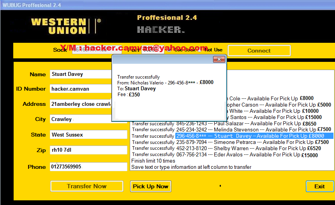This screenshot has height=205, width=335.
Task: Click the Sock address input field
Action: [97, 50]
